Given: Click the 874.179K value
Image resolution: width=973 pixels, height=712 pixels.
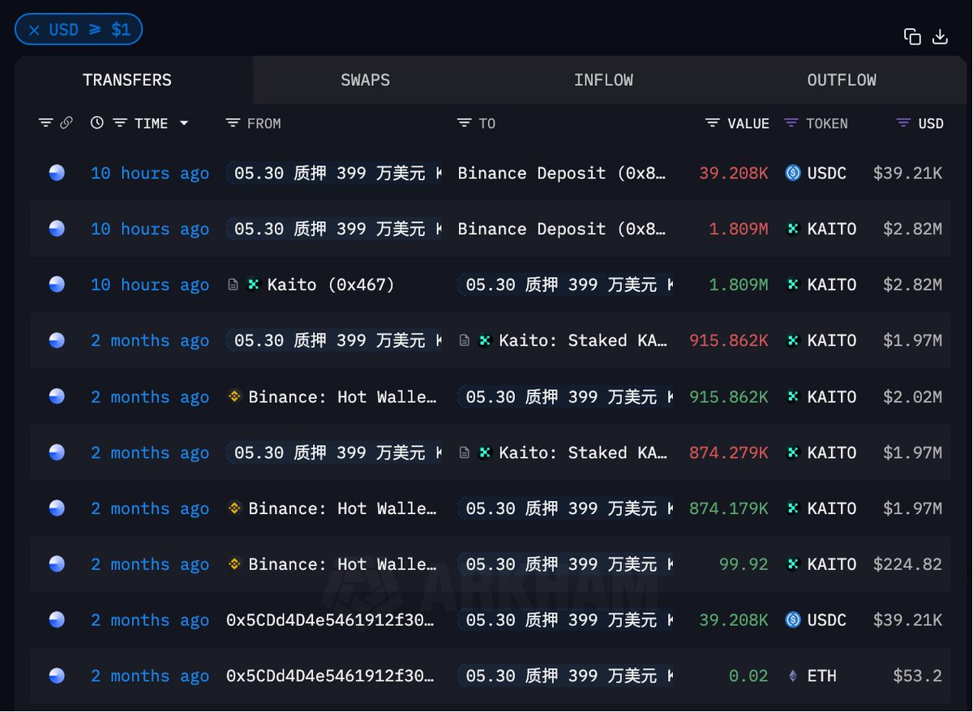Looking at the screenshot, I should coord(729,508).
